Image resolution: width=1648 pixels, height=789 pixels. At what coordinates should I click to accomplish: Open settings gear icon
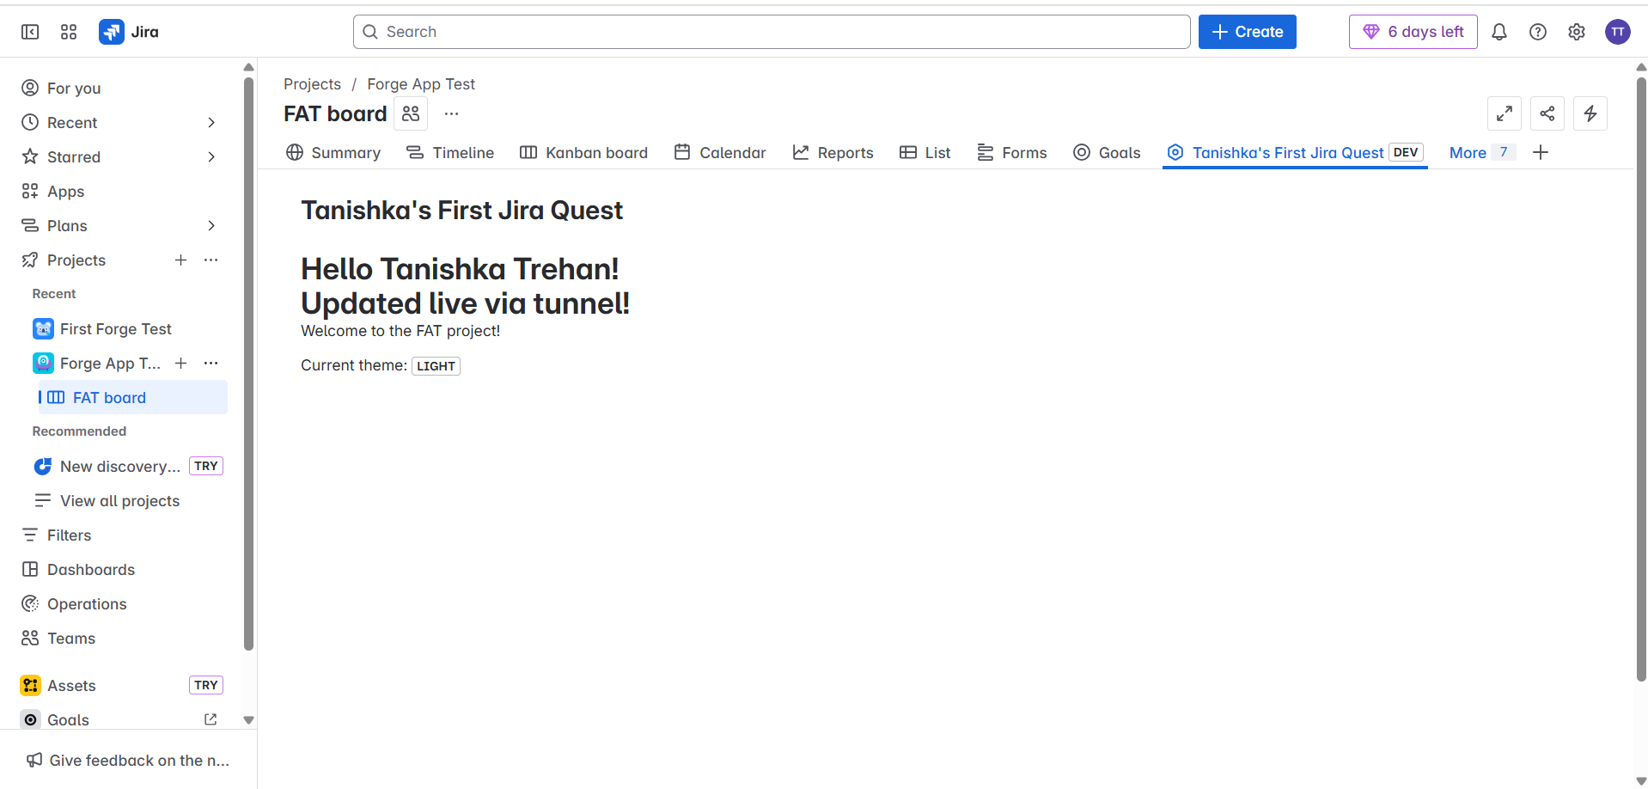click(1577, 32)
